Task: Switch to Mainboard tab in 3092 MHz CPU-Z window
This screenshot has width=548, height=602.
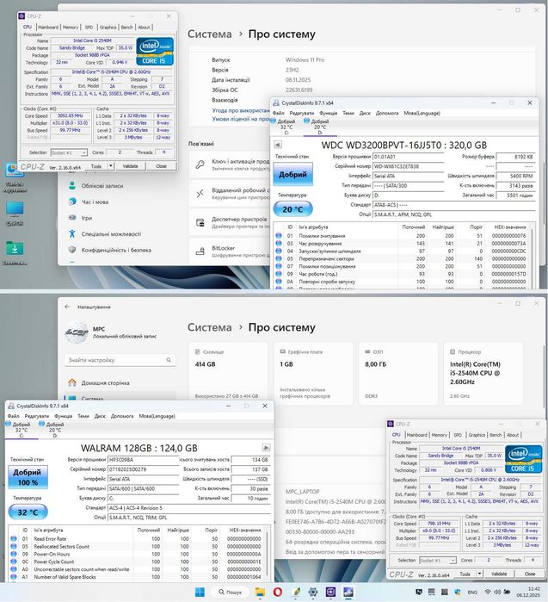Action: (x=48, y=28)
